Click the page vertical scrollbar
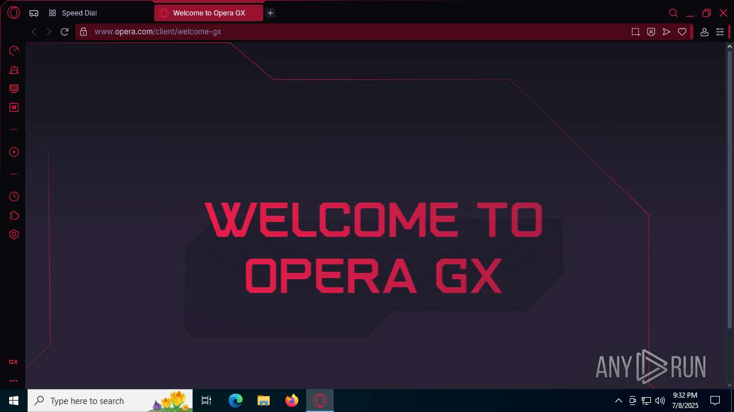Screen dimensions: 734x412 click(730, 189)
